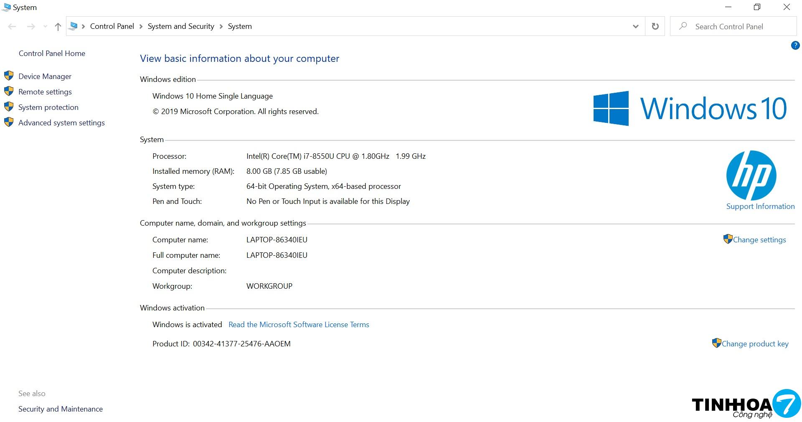The width and height of the screenshot is (802, 422).
Task: Click the computer icon in address bar
Action: pos(74,26)
